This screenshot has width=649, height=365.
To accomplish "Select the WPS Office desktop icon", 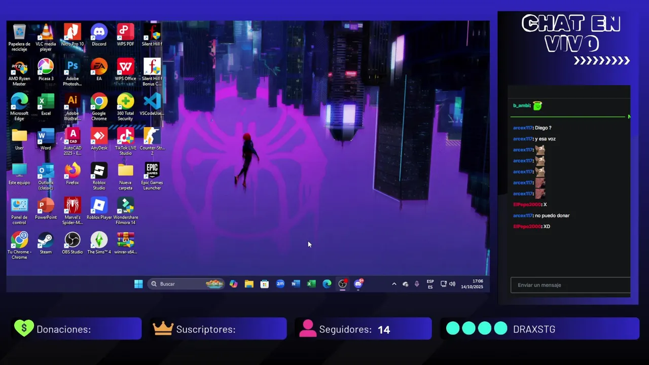I will tap(125, 70).
